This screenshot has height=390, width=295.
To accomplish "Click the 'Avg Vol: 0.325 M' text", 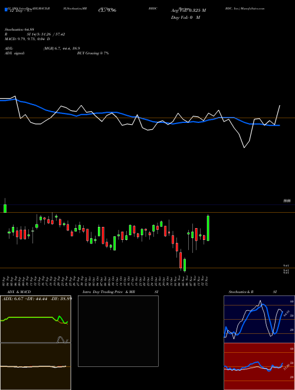I will [188, 11].
